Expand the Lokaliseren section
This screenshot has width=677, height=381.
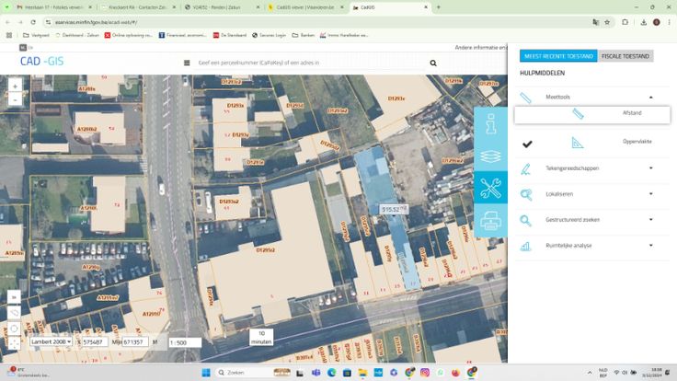(x=650, y=194)
